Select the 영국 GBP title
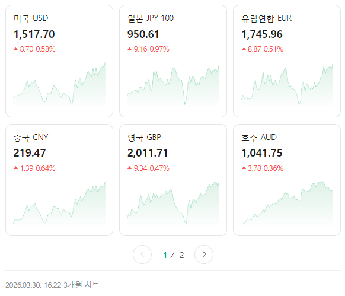The height and width of the screenshot is (296, 345). click(x=144, y=138)
